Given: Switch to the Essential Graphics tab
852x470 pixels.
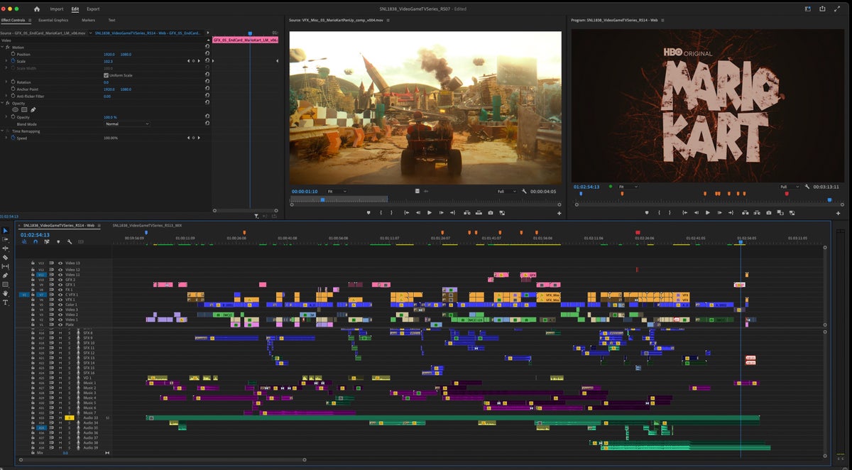Looking at the screenshot, I should [53, 21].
